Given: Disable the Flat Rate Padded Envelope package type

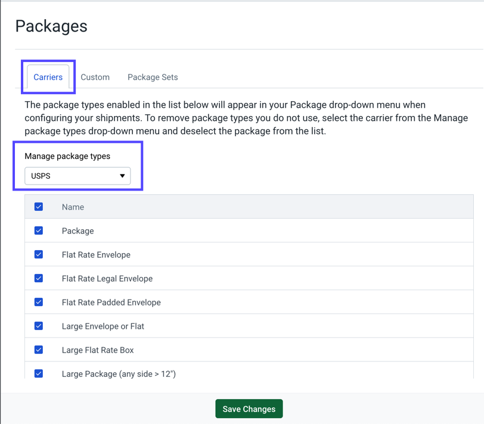Looking at the screenshot, I should click(x=38, y=302).
